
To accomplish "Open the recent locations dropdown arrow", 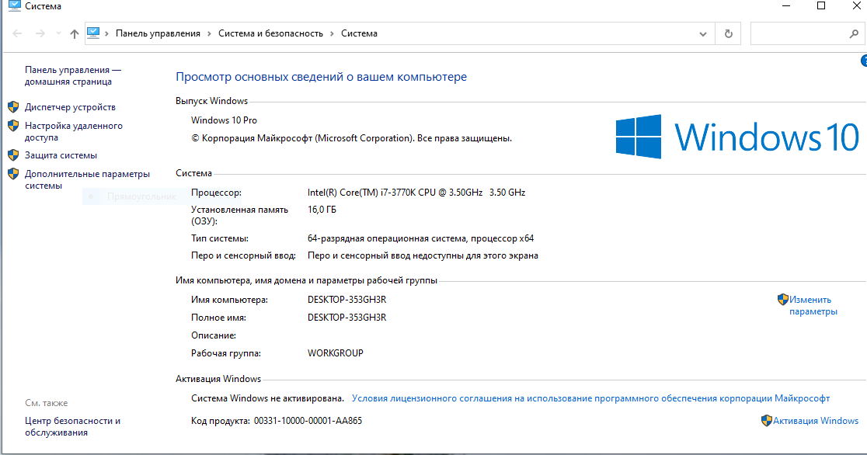I will 58,34.
